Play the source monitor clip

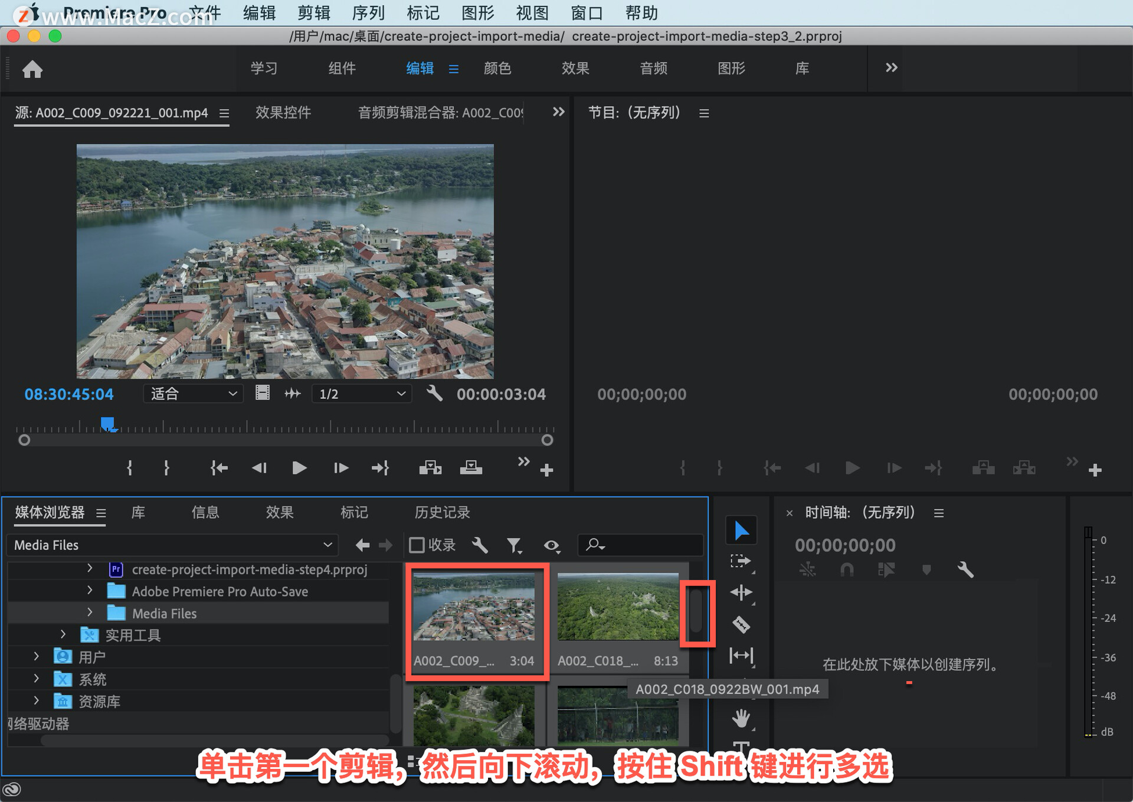(x=299, y=468)
